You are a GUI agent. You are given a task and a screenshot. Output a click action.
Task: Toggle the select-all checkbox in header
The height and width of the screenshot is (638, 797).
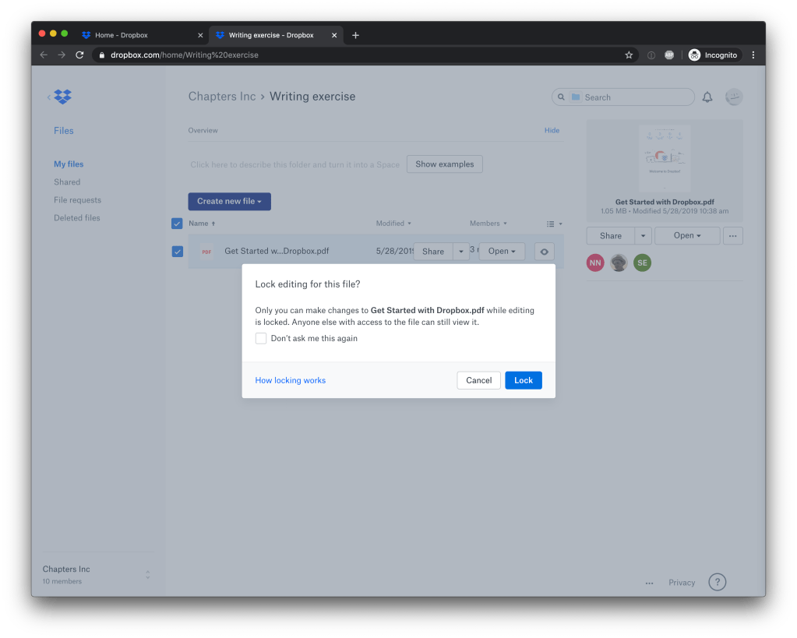pos(177,224)
